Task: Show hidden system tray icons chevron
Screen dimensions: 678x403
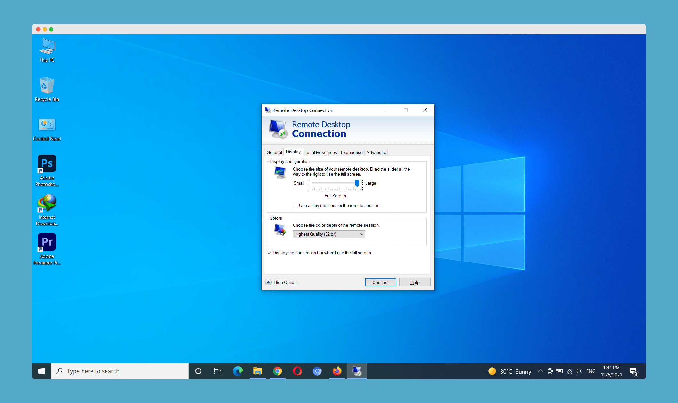Action: [x=540, y=371]
